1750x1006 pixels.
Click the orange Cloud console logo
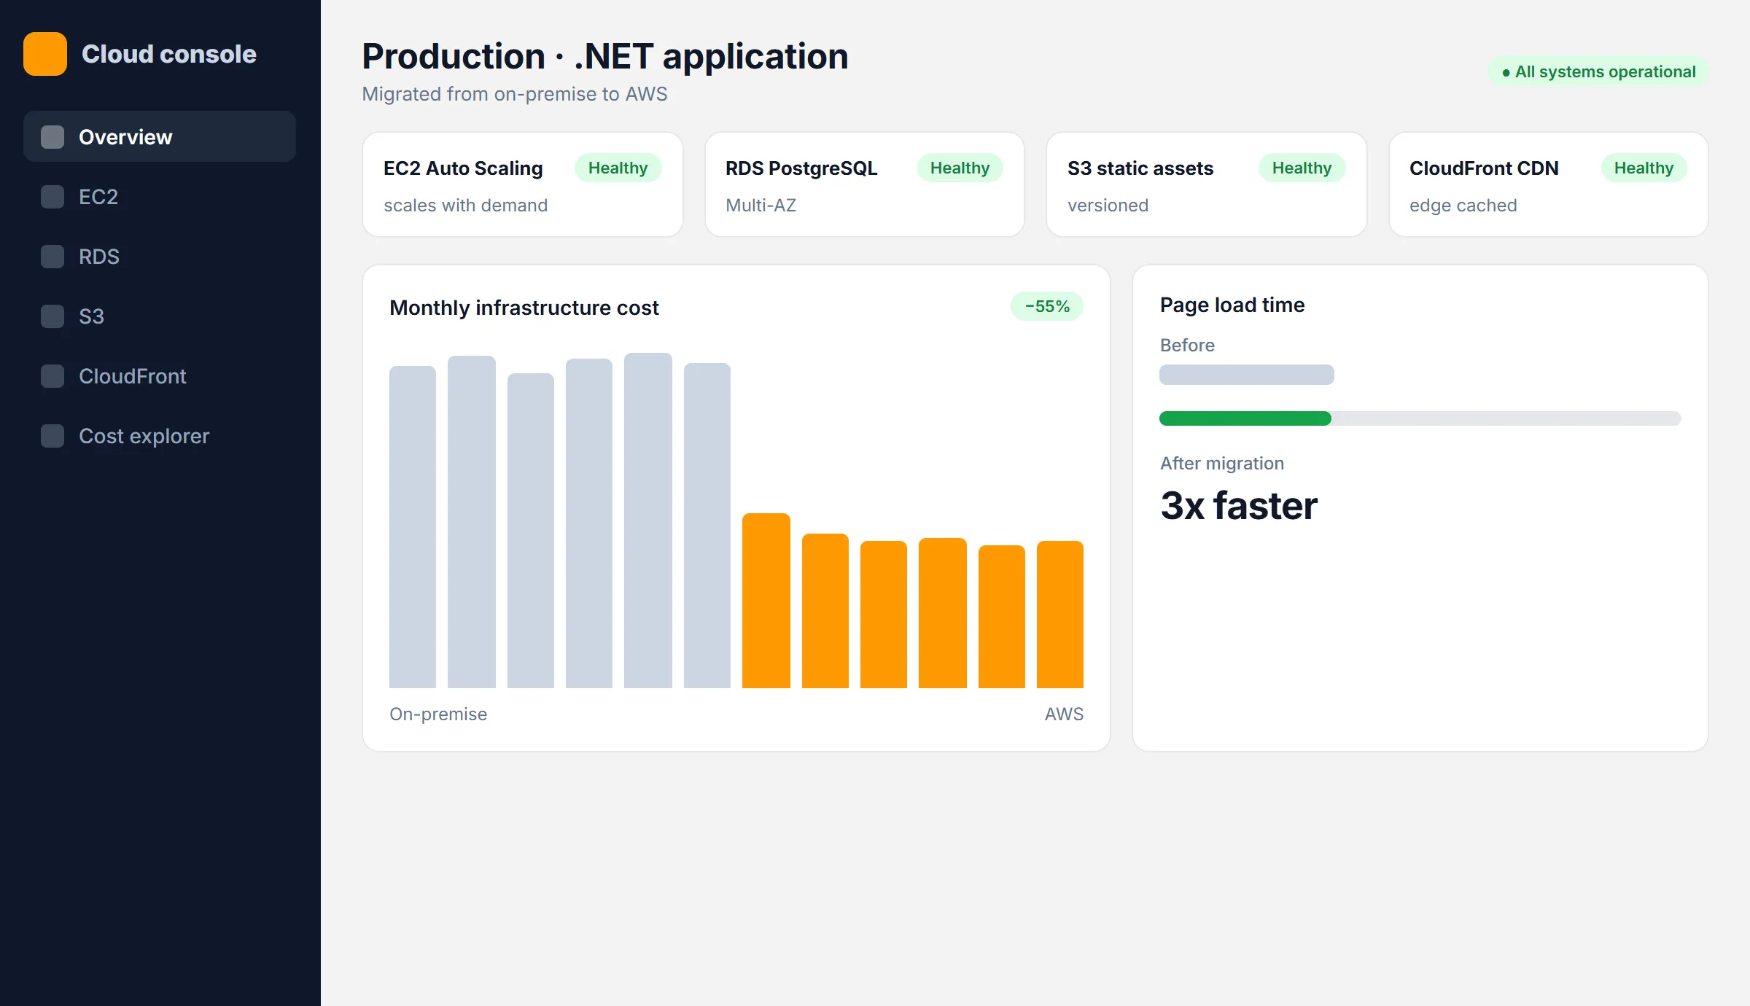point(45,54)
